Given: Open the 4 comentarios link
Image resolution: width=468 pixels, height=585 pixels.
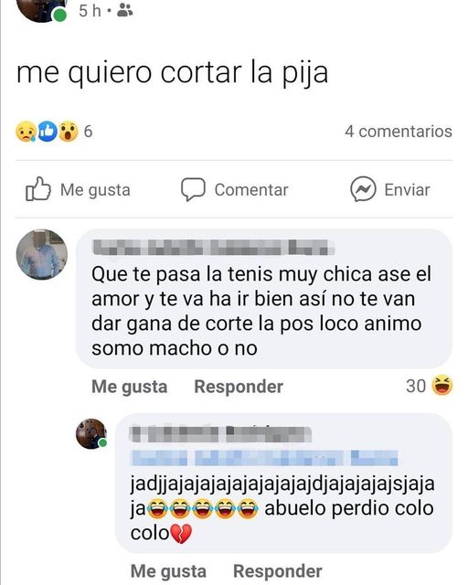Looking at the screenshot, I should [399, 132].
